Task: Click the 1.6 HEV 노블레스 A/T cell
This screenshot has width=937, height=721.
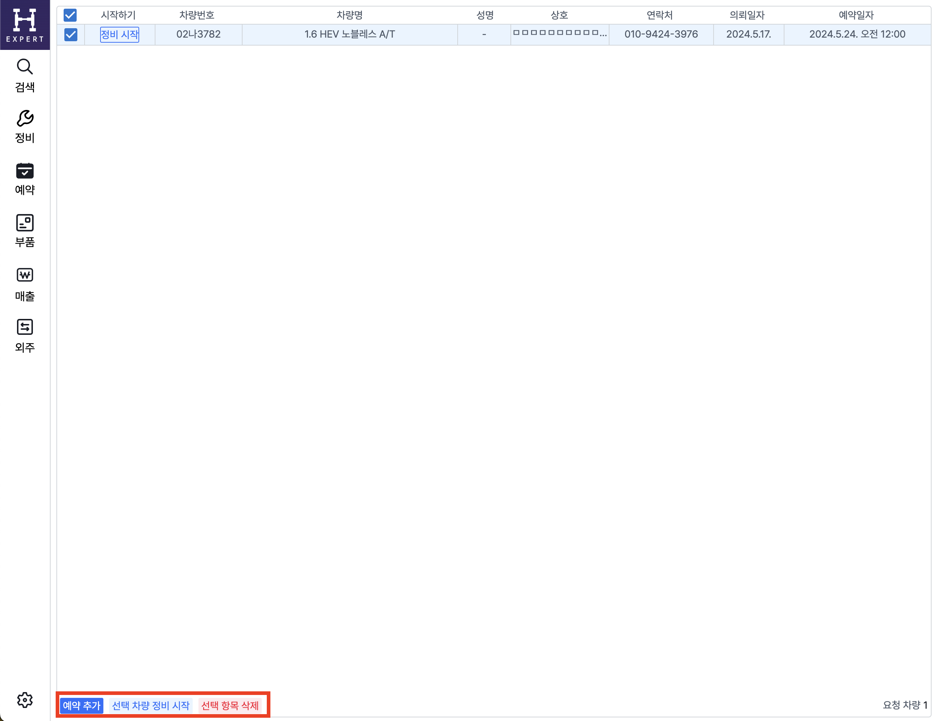Action: [349, 34]
